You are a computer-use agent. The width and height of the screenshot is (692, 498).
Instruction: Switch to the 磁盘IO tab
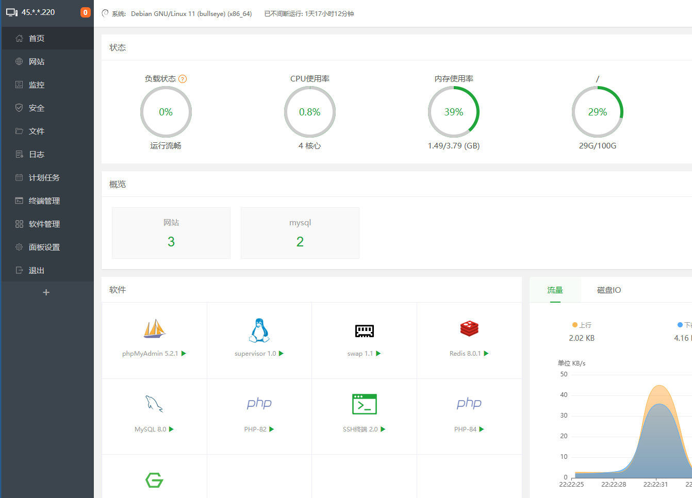(609, 290)
